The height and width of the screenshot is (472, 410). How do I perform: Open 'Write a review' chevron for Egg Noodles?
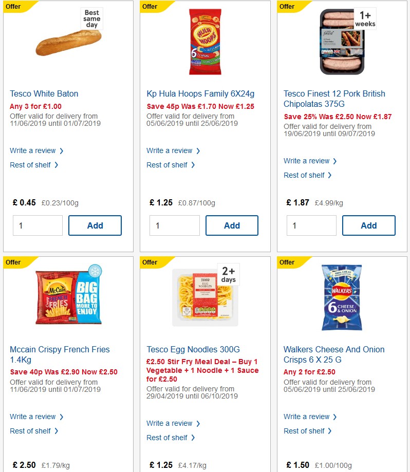(170, 423)
